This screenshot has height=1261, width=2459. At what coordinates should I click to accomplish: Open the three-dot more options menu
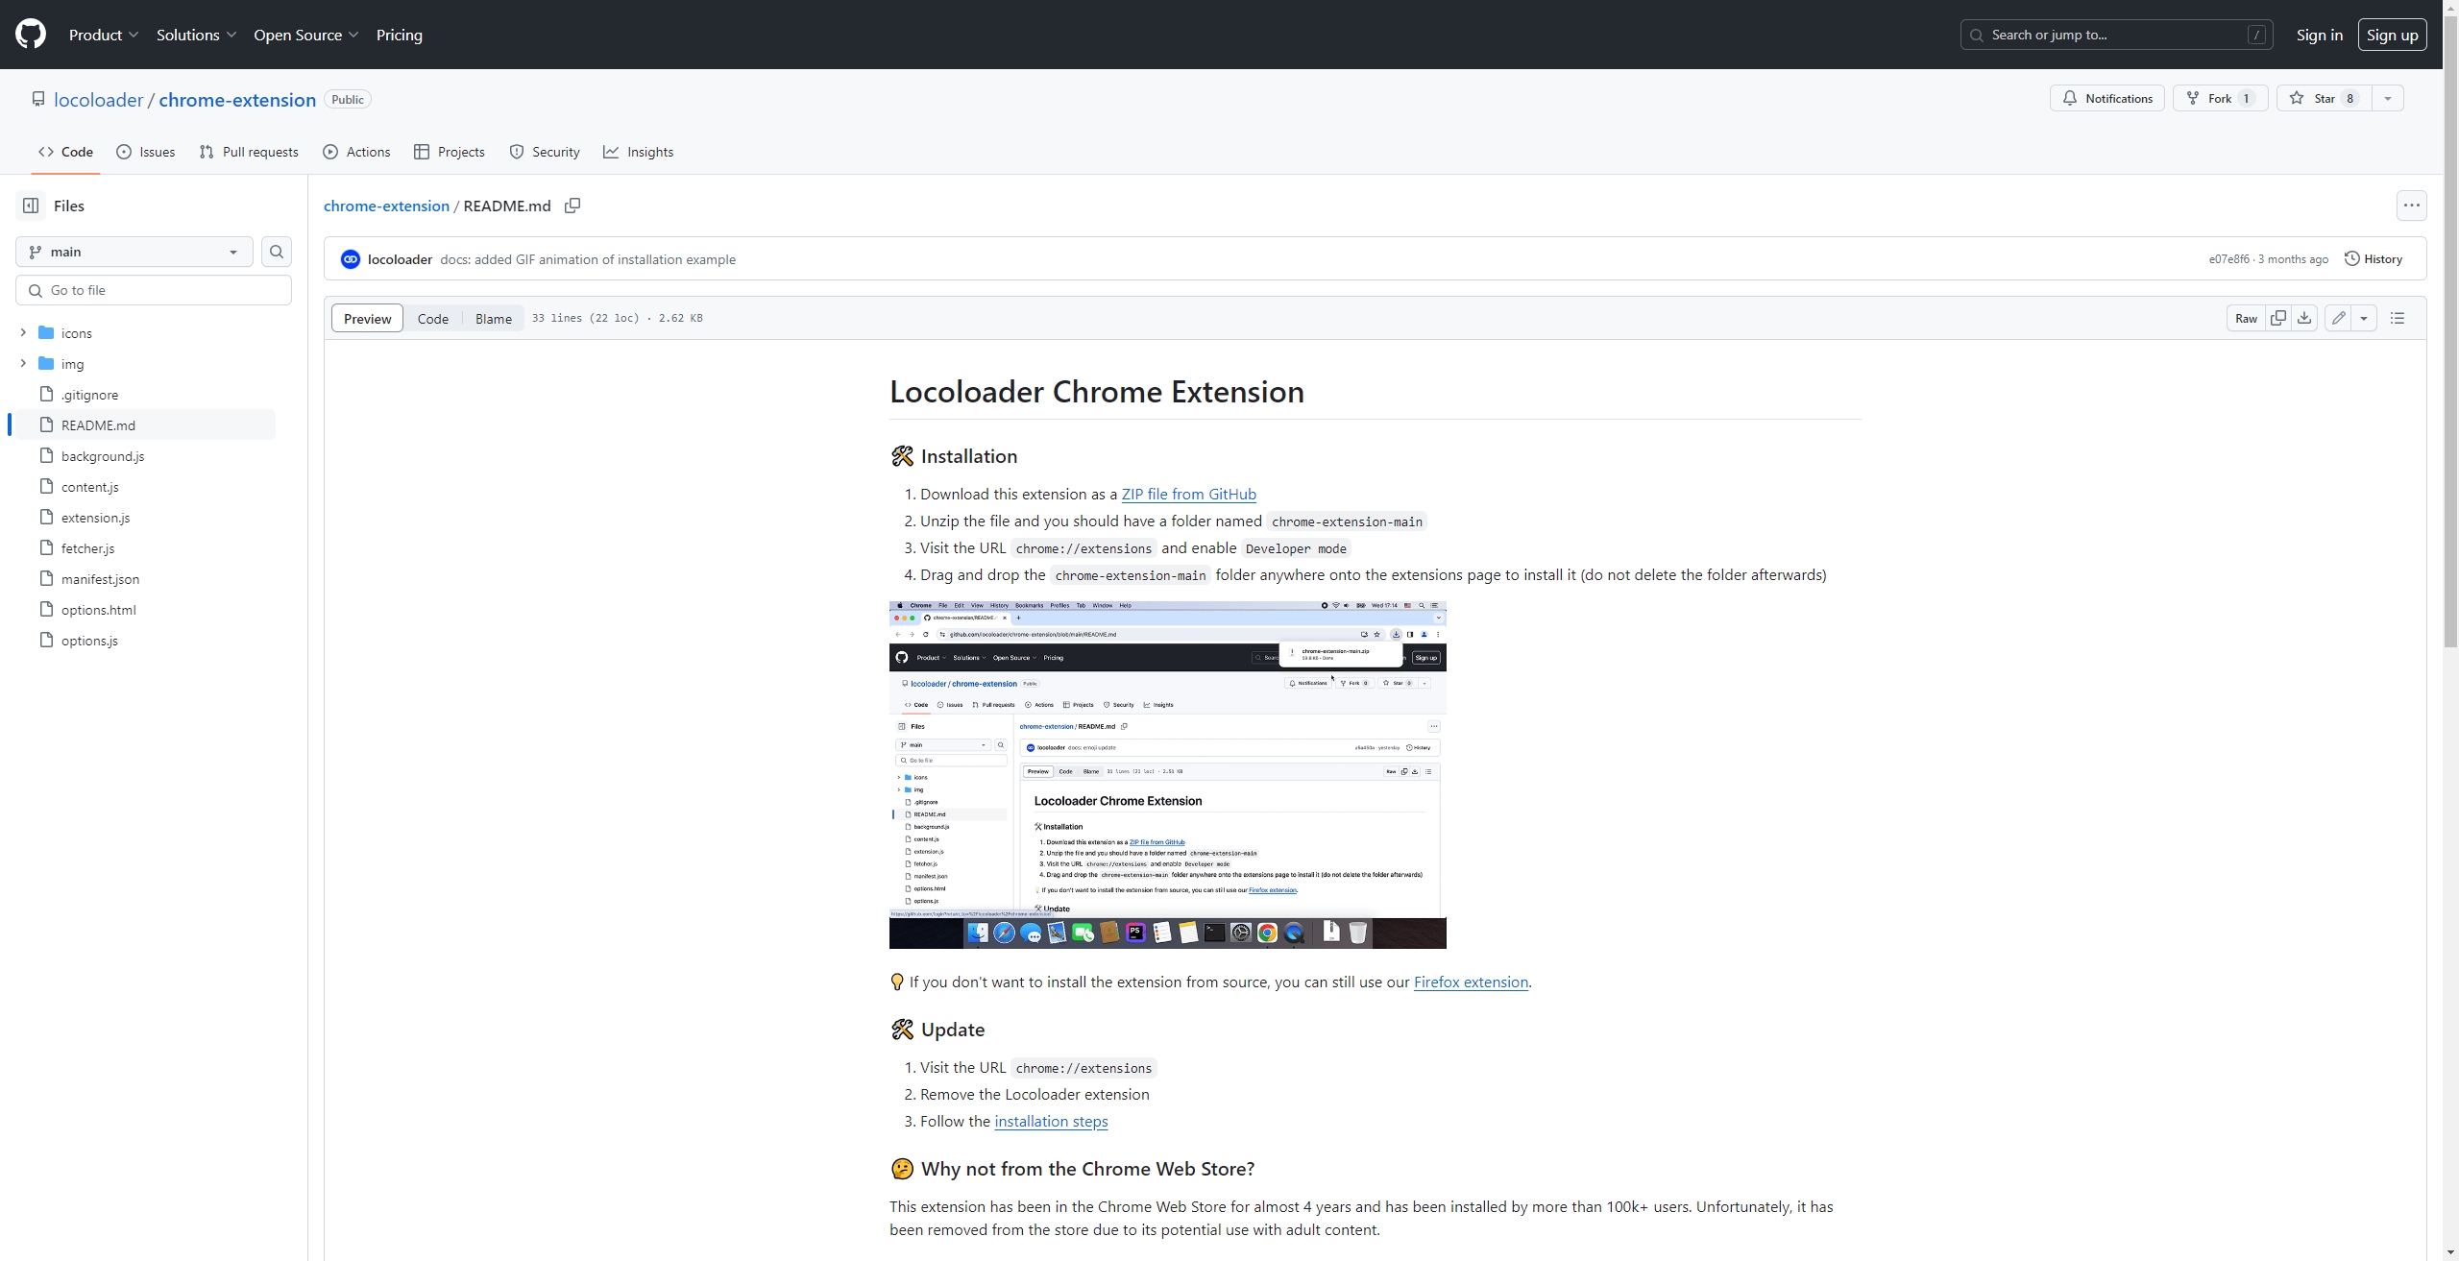pos(2411,206)
